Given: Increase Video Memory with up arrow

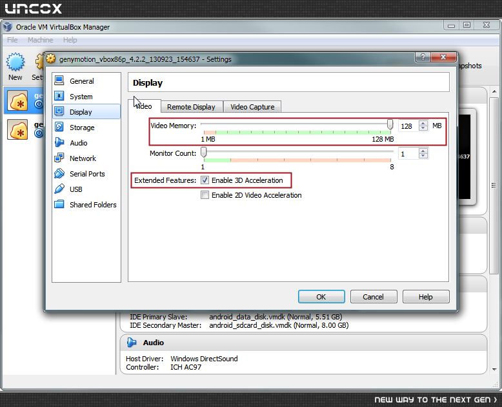Looking at the screenshot, I should pyautogui.click(x=423, y=123).
